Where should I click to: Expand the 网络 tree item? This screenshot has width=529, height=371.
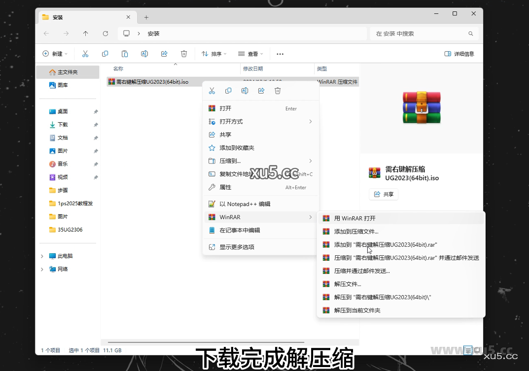(x=42, y=269)
